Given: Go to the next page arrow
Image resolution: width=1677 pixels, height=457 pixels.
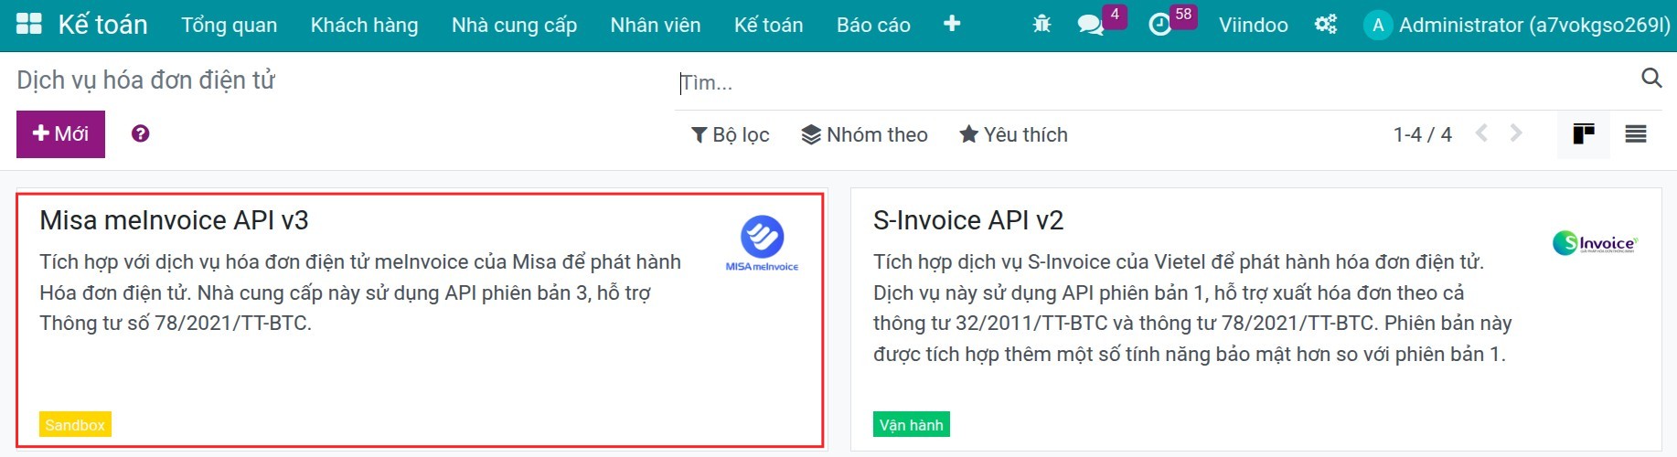Looking at the screenshot, I should (x=1516, y=133).
